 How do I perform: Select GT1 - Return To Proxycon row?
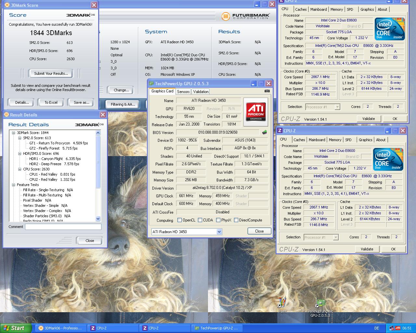coord(58,143)
